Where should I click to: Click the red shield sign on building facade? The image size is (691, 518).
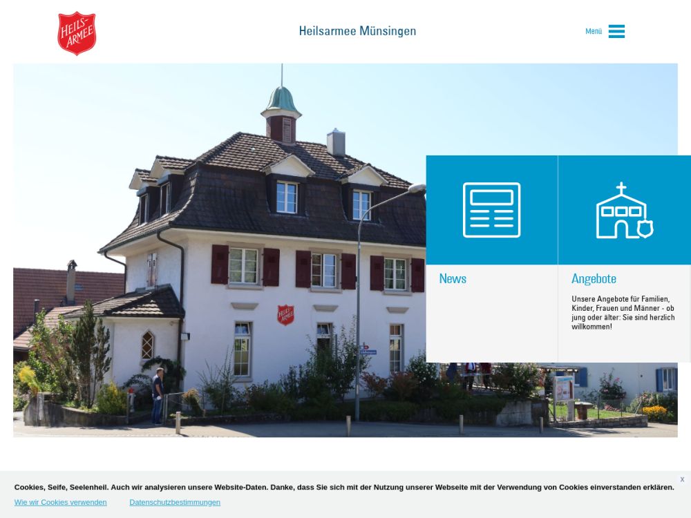285,314
